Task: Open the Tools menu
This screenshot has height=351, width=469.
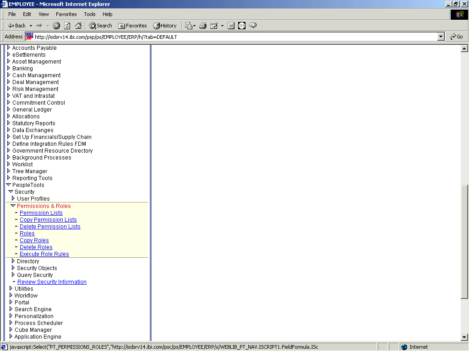Action: pos(89,14)
